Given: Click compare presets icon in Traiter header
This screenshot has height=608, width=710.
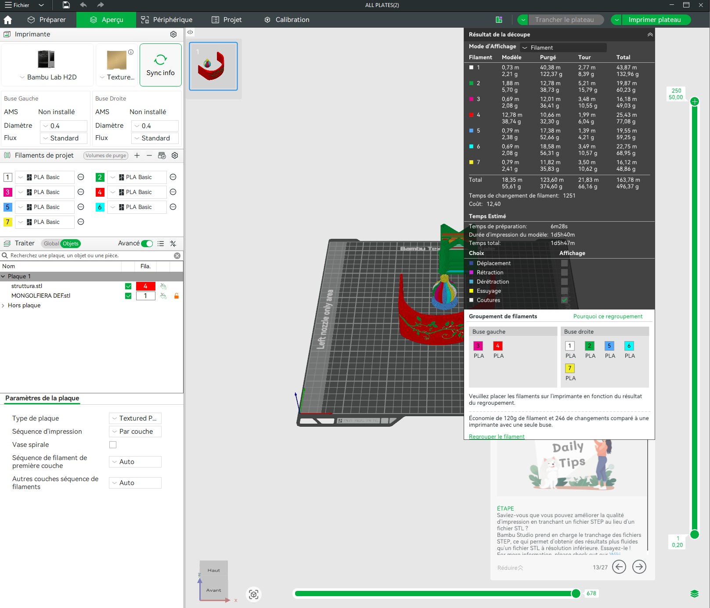Looking at the screenshot, I should coord(173,244).
